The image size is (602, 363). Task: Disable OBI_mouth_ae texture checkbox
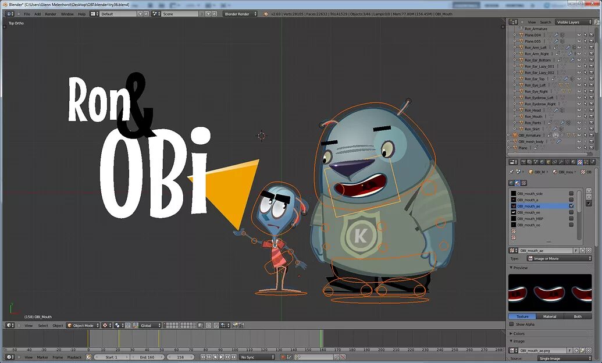point(571,206)
